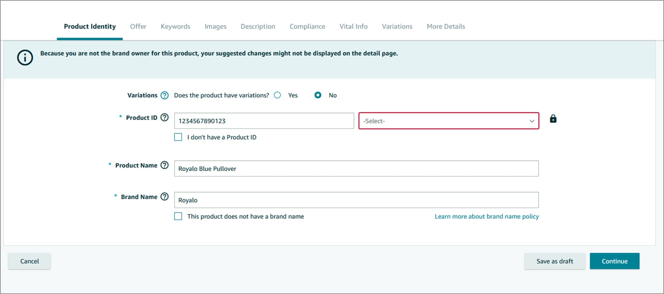The height and width of the screenshot is (294, 664).
Task: Click the info icon in the brand owner banner
Action: pos(25,58)
